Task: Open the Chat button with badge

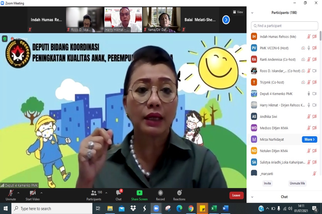Action: click(119, 195)
